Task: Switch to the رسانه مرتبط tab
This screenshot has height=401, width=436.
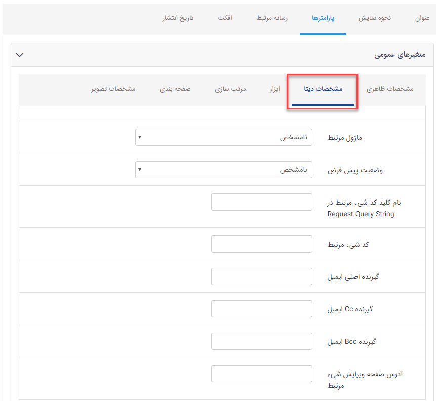Action: click(x=271, y=17)
